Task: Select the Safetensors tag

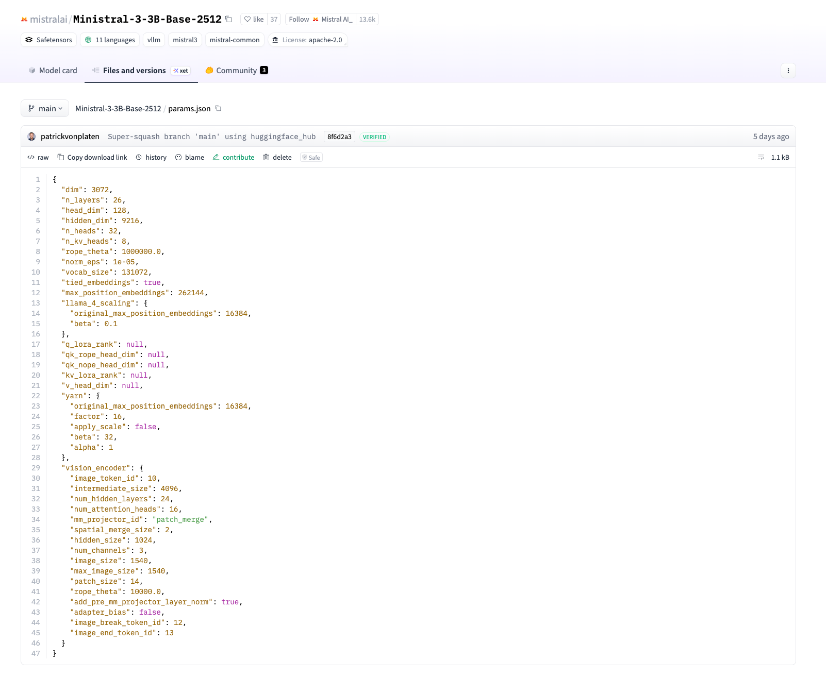Action: [x=49, y=40]
